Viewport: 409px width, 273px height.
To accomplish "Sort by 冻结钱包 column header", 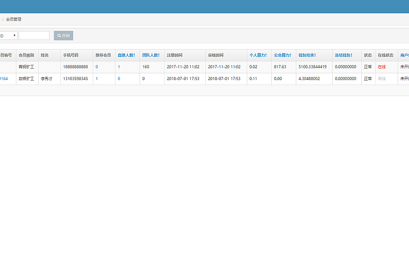I will pyautogui.click(x=344, y=55).
